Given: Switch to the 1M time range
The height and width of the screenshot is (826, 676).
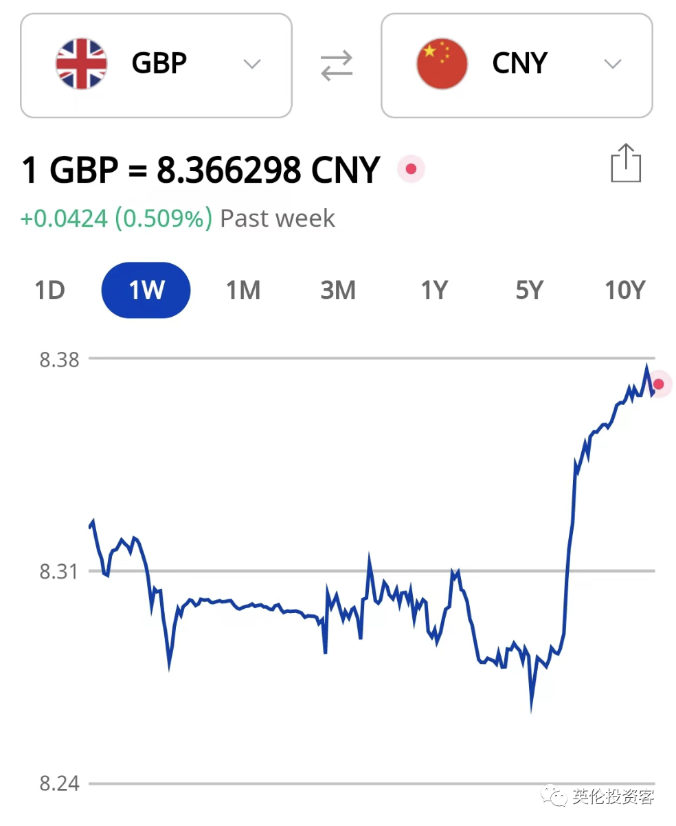Looking at the screenshot, I should point(243,291).
